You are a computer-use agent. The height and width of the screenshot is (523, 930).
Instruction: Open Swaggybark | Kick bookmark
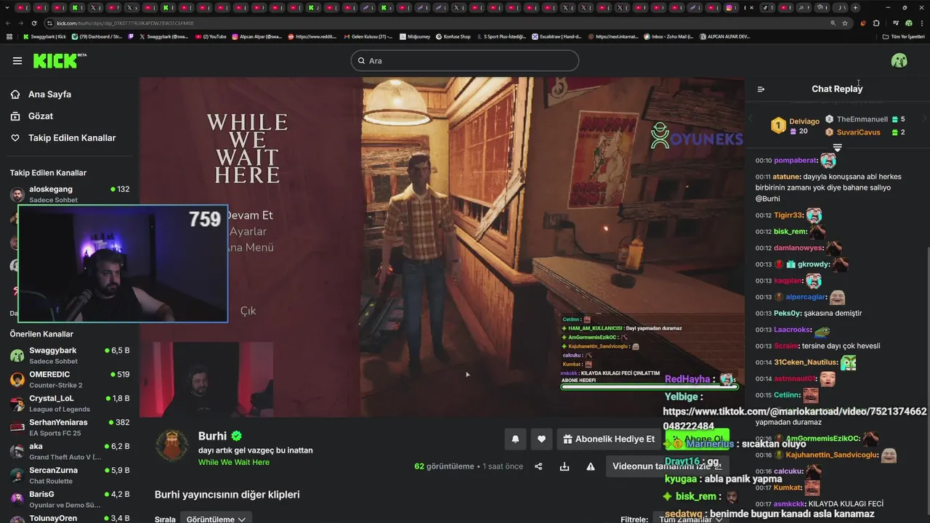tap(44, 36)
